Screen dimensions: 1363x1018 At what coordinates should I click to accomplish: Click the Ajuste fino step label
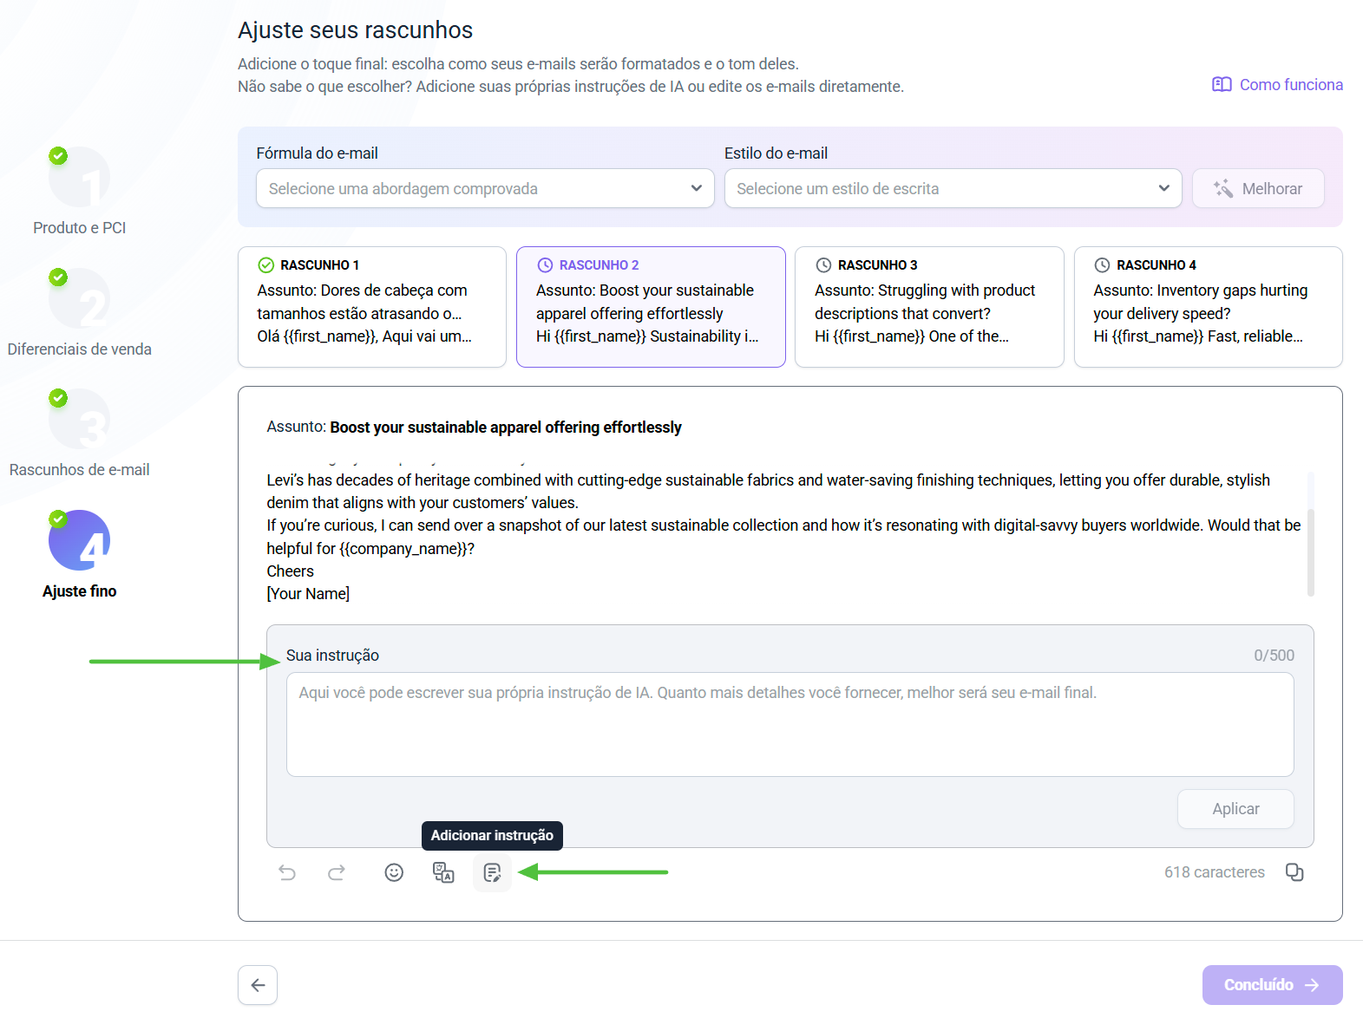(x=80, y=591)
